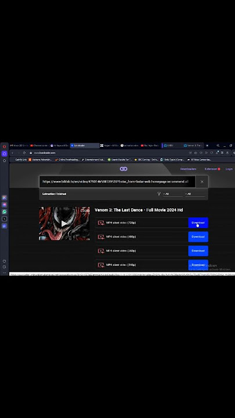Open WhatsApp in the Opera sidebar
The image size is (235, 418).
pos(4,212)
